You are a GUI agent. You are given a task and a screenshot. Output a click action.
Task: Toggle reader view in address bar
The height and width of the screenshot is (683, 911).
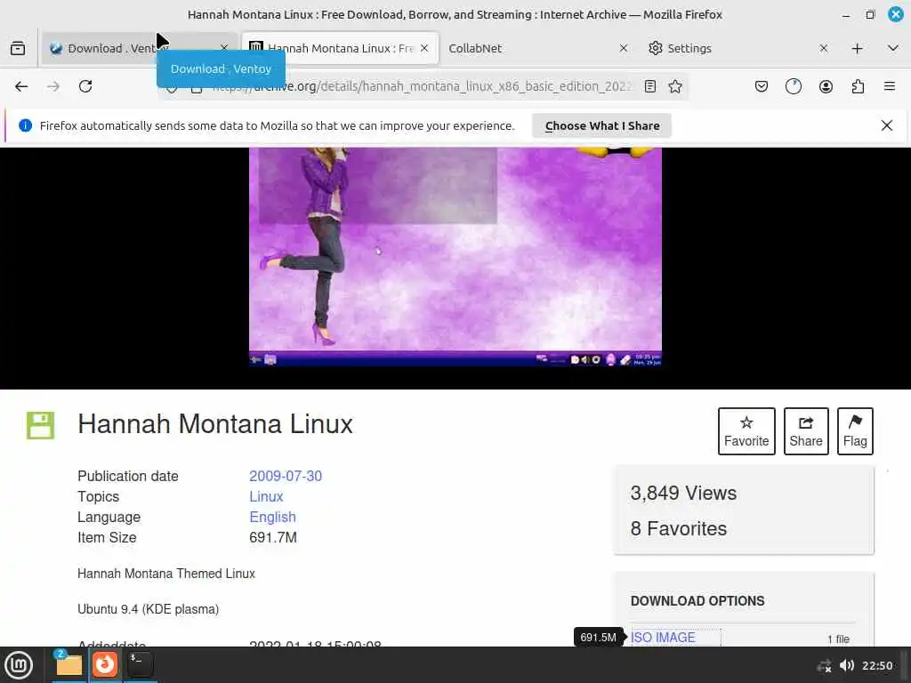click(650, 86)
